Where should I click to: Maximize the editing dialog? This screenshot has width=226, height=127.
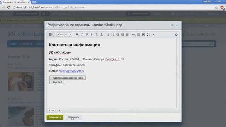[x=172, y=25]
